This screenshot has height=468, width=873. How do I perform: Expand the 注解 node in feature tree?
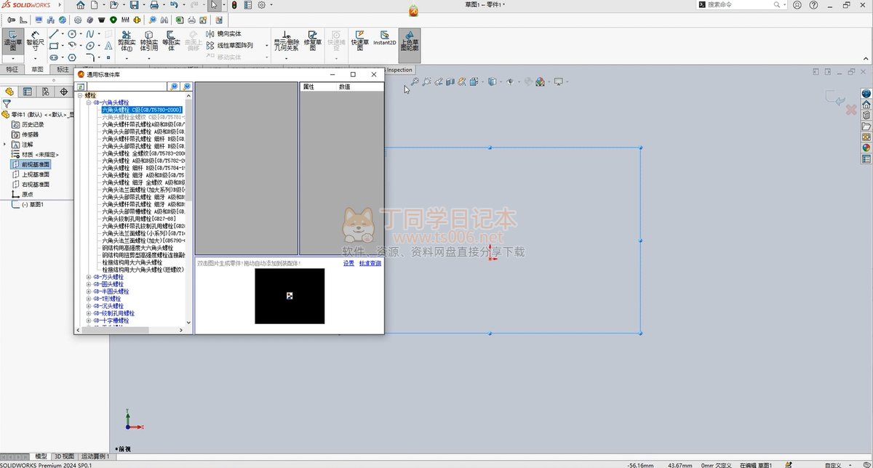click(5, 145)
